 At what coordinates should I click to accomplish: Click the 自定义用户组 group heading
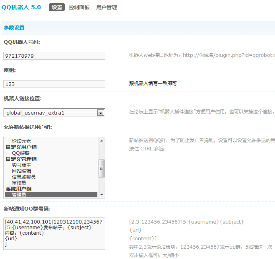(21, 147)
